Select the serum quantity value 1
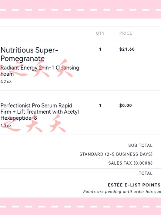Image resolution: width=161 pixels, height=215 pixels. pyautogui.click(x=100, y=105)
